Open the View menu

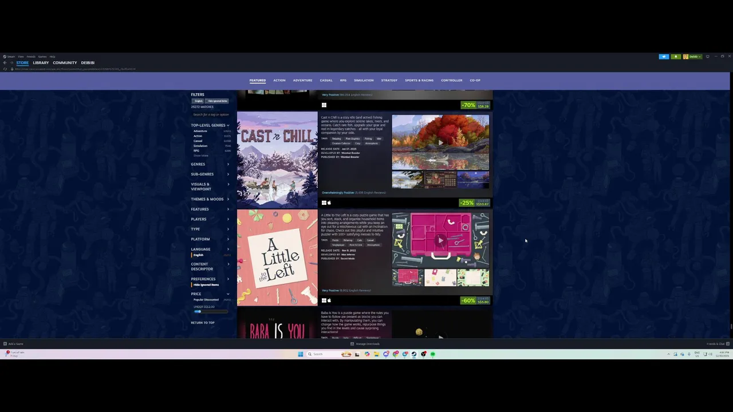(x=21, y=57)
